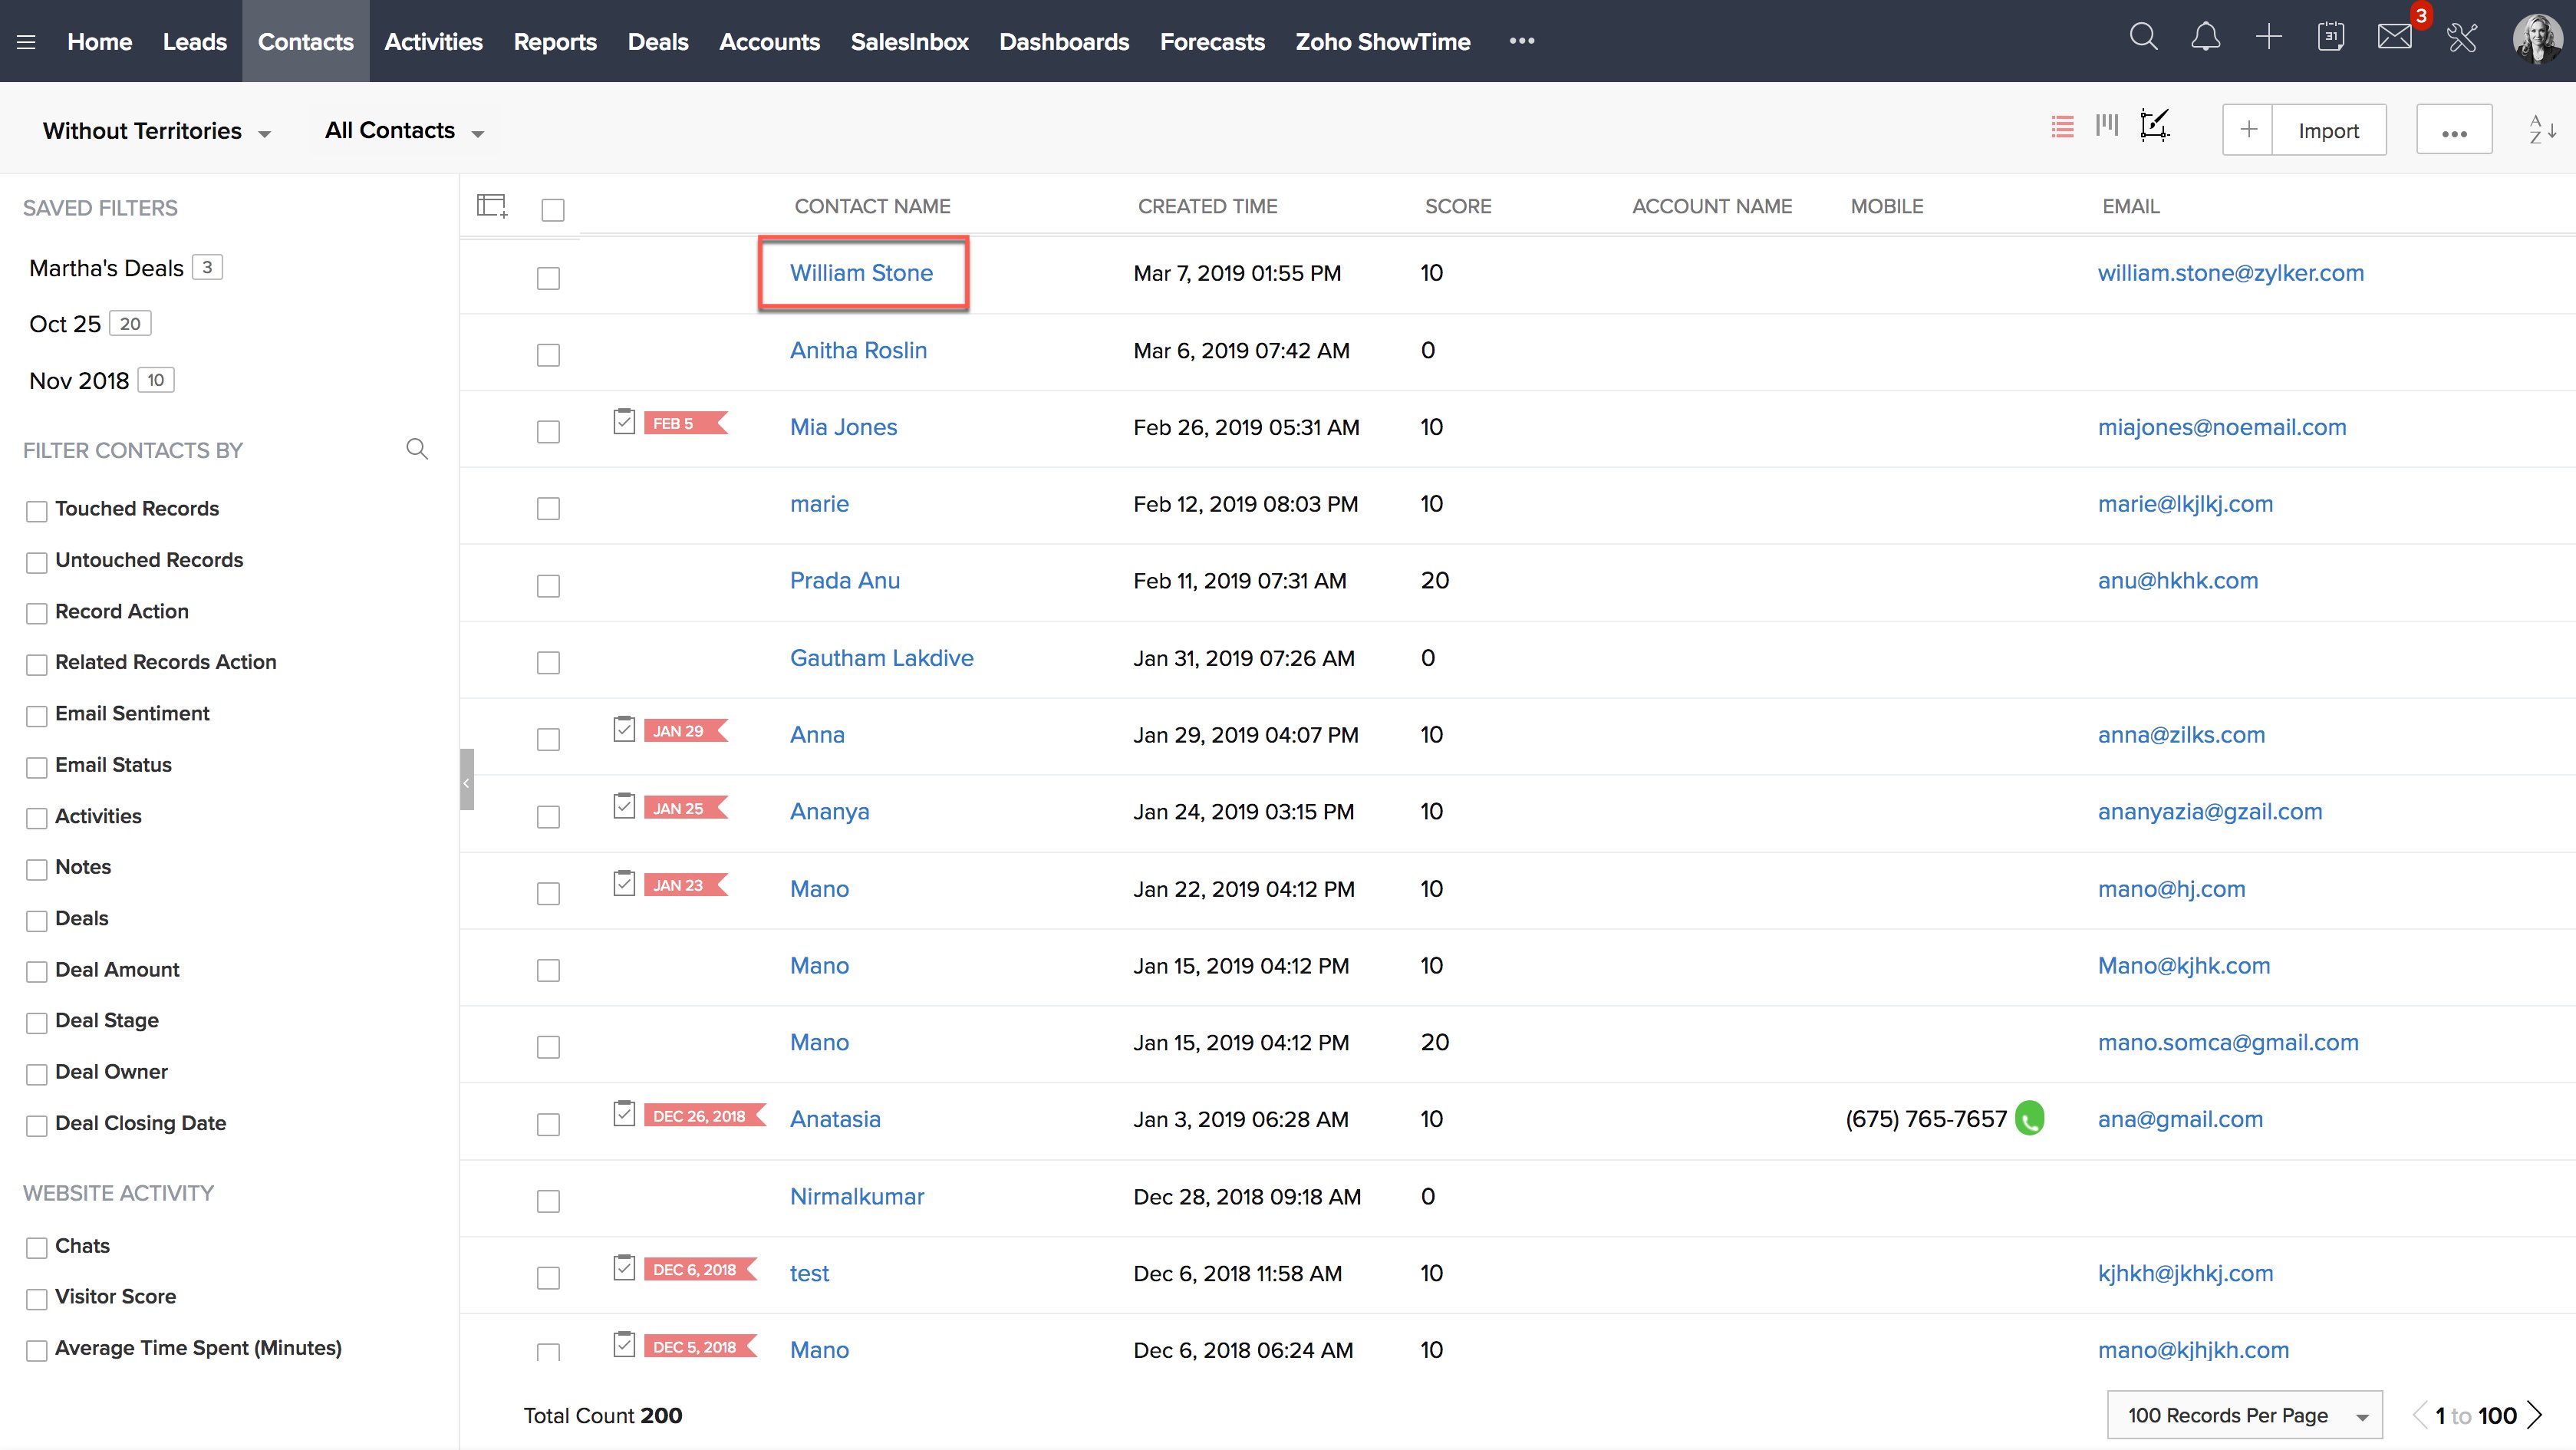Click the Import button
Image resolution: width=2576 pixels, height=1450 pixels.
(2328, 130)
